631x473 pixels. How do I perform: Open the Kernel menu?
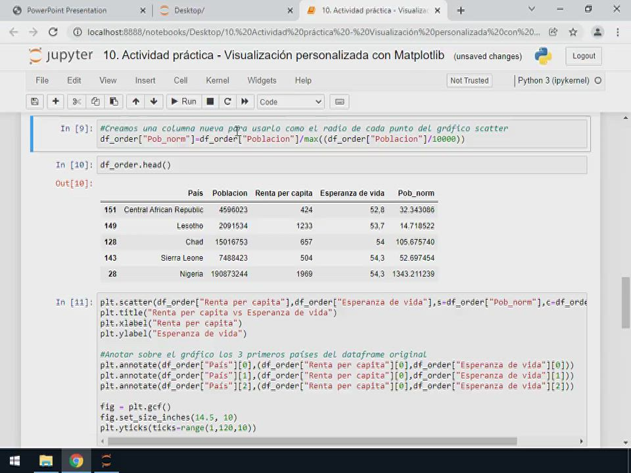(x=218, y=80)
